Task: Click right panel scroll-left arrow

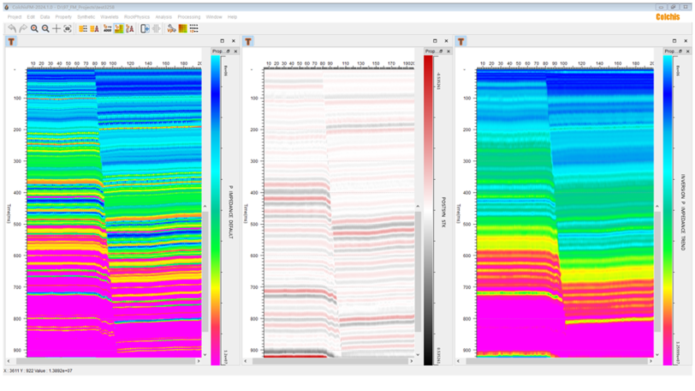Action: click(458, 361)
